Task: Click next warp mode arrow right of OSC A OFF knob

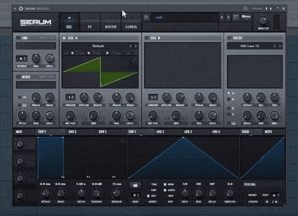Action: coord(102,118)
